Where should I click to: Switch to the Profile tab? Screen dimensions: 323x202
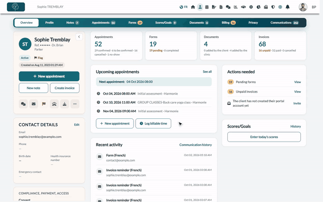pyautogui.click(x=49, y=23)
